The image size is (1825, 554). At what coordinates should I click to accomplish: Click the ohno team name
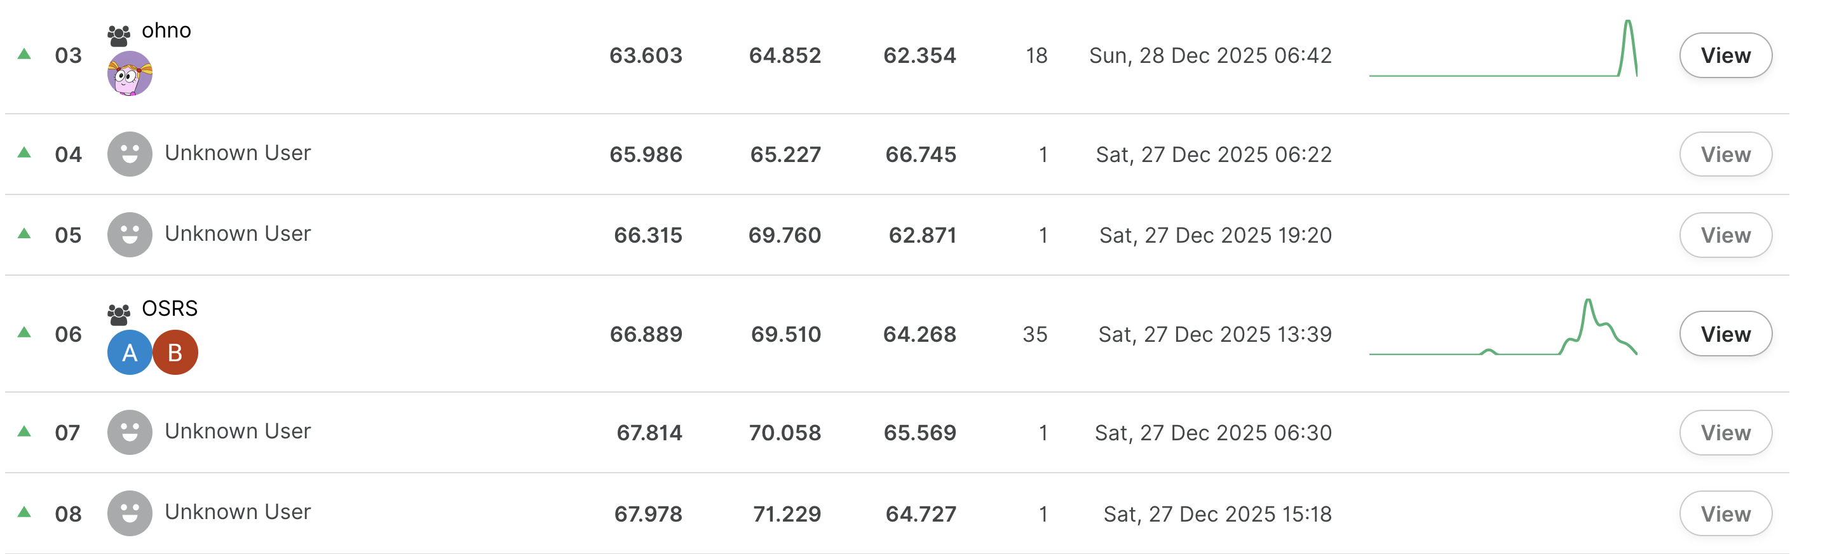[166, 30]
